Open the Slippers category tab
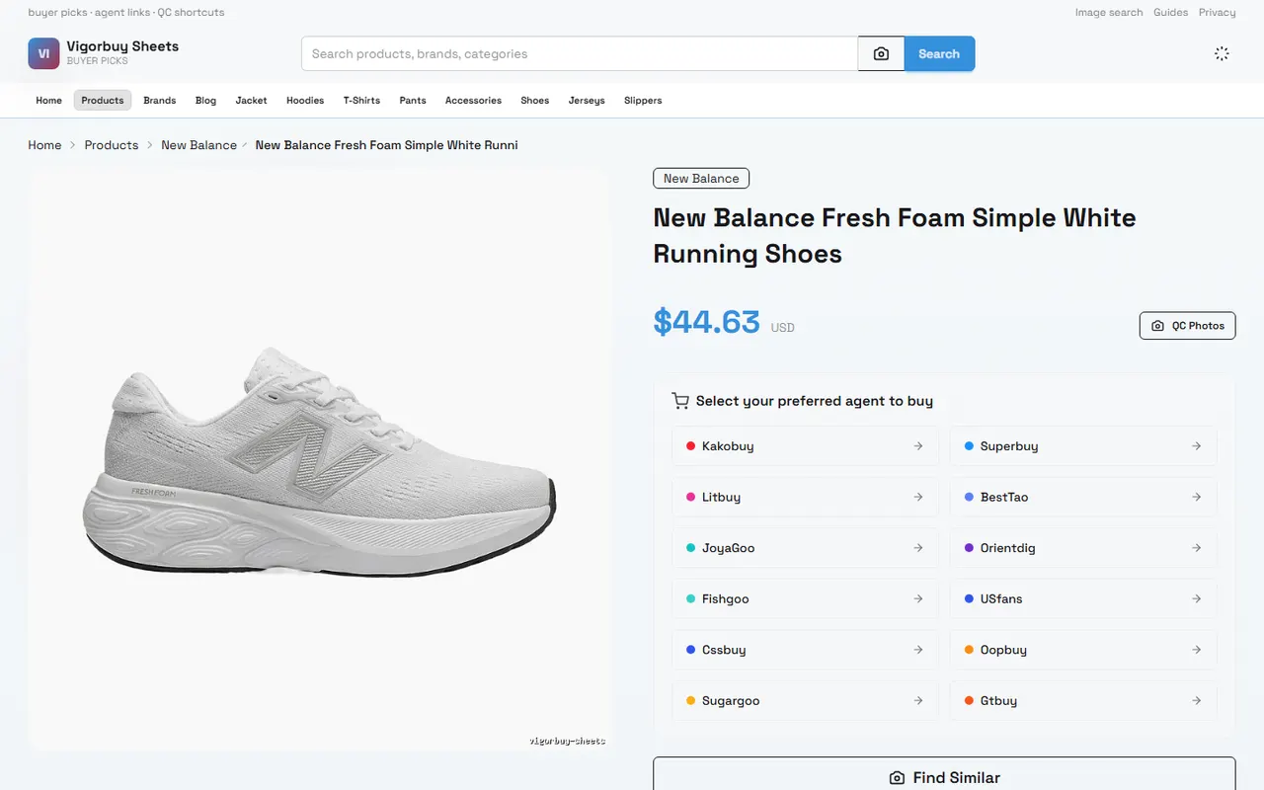The image size is (1264, 790). [643, 101]
